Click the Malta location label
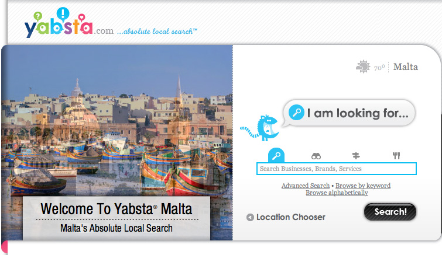The height and width of the screenshot is (255, 442). pos(405,67)
